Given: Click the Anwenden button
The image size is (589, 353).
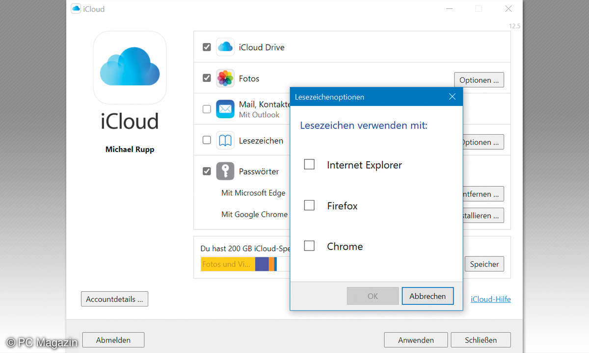Looking at the screenshot, I should click(x=416, y=340).
